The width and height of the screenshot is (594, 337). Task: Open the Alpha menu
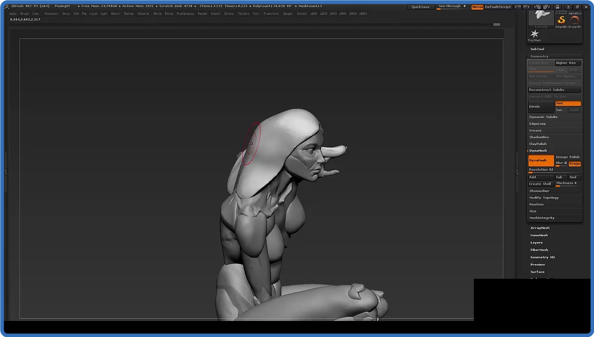coord(13,14)
